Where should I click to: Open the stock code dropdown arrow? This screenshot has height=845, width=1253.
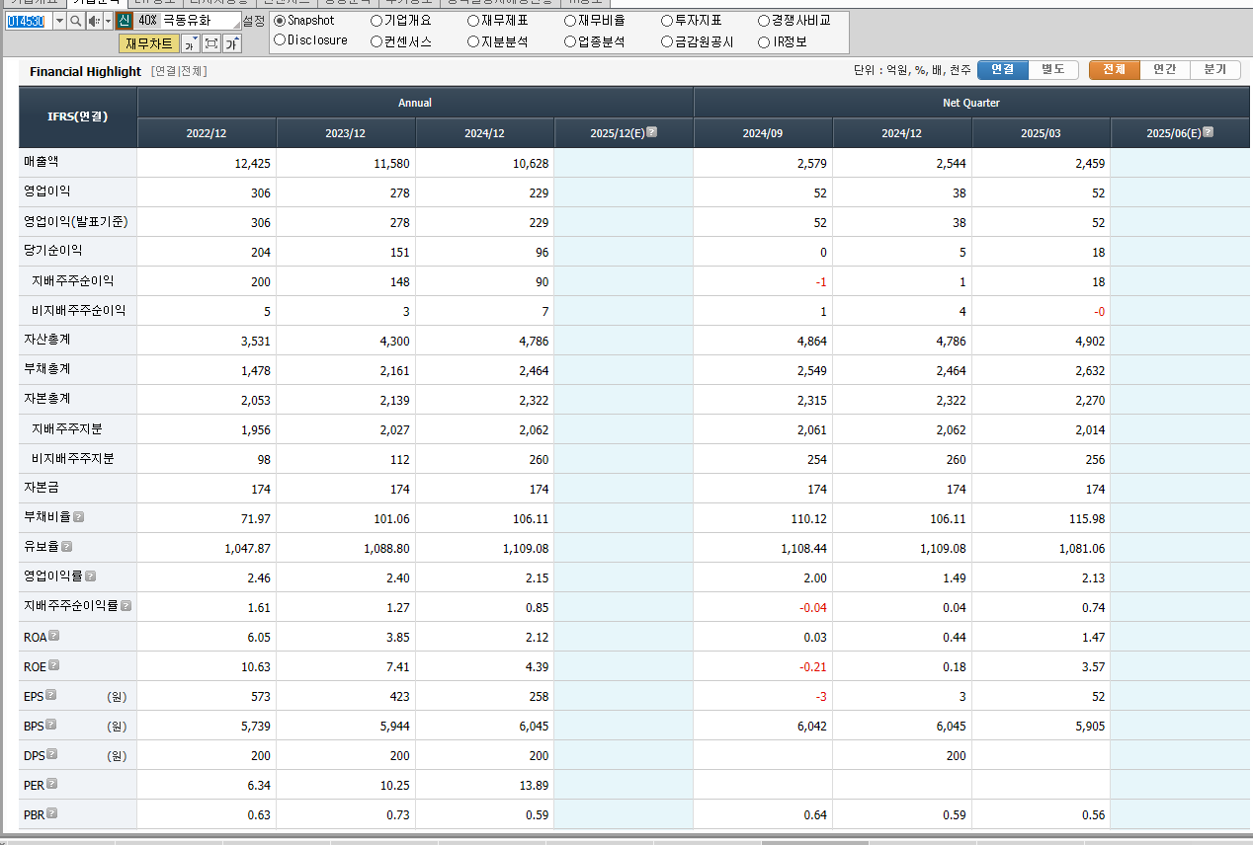[59, 21]
